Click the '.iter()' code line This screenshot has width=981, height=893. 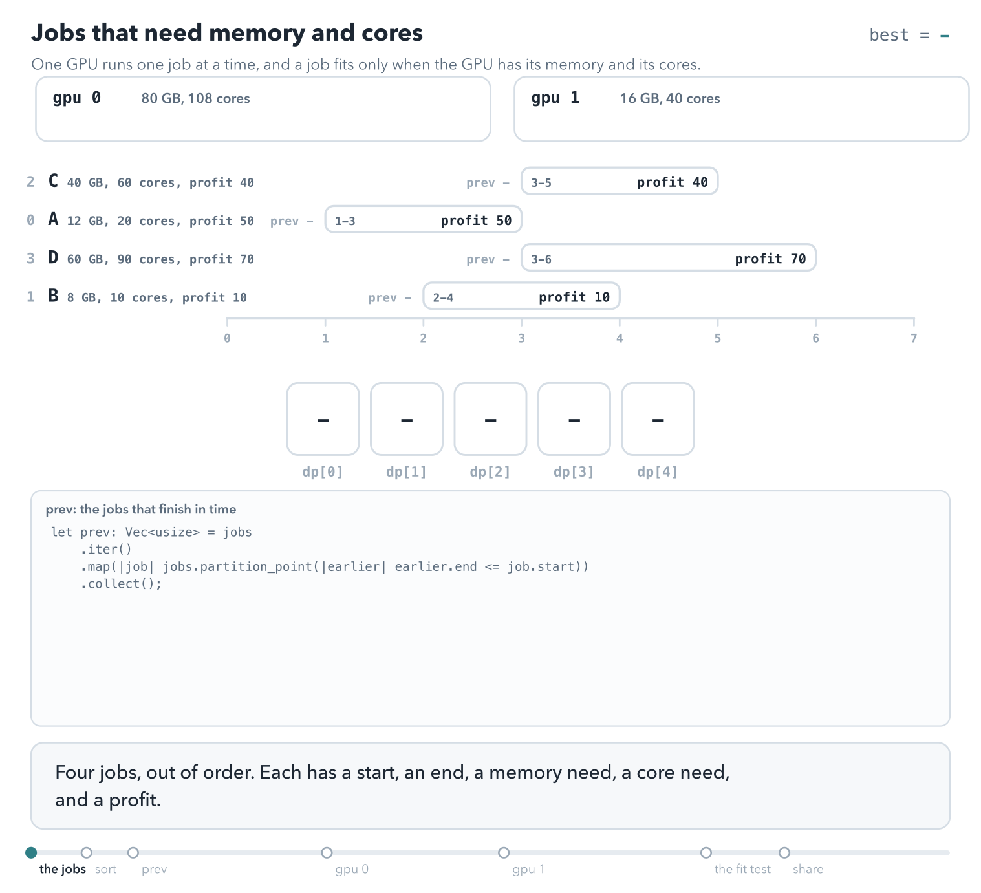(106, 550)
